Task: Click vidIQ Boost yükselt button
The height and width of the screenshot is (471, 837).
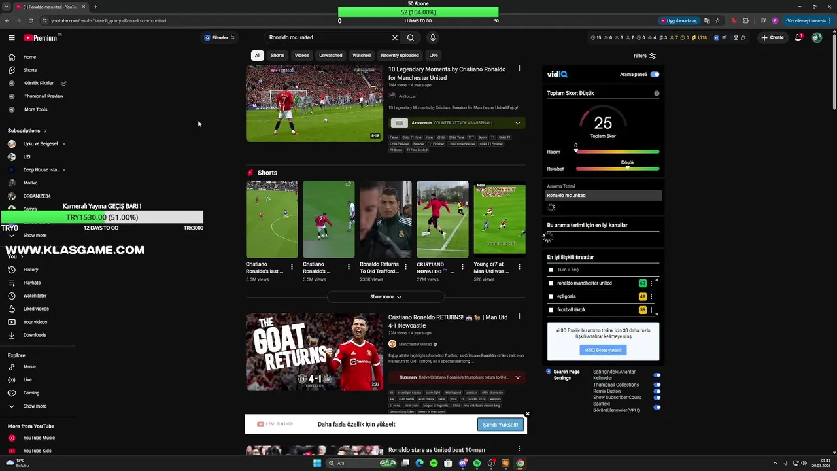Action: (603, 350)
